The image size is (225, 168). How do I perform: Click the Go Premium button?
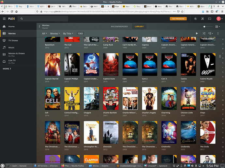click(178, 19)
